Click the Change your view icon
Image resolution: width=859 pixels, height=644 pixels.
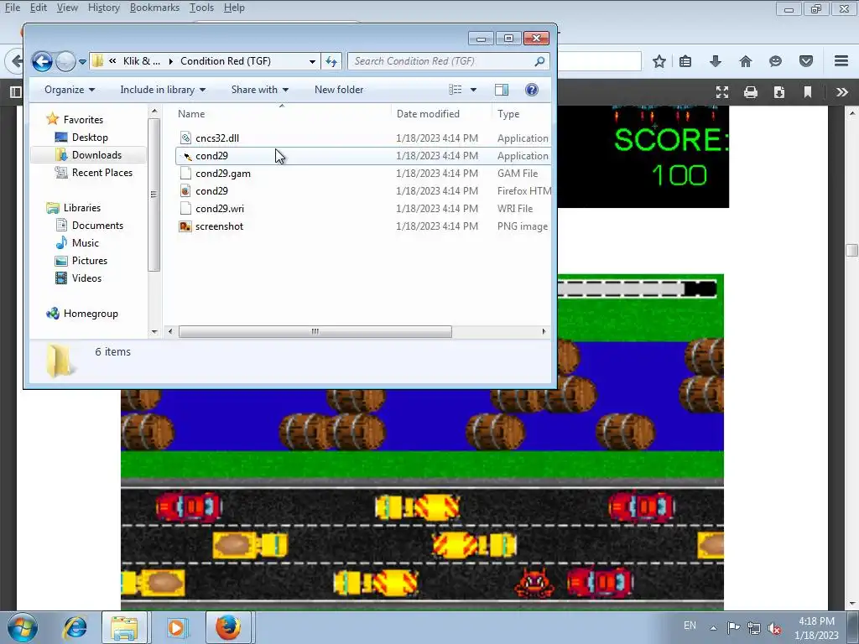[x=456, y=90]
